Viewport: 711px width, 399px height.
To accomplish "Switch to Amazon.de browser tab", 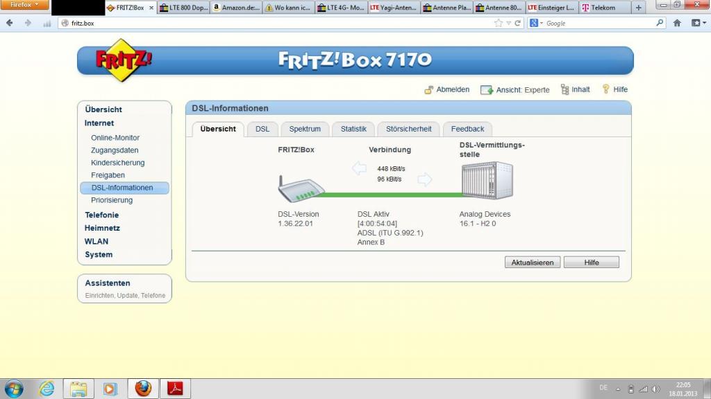I will pos(236,8).
